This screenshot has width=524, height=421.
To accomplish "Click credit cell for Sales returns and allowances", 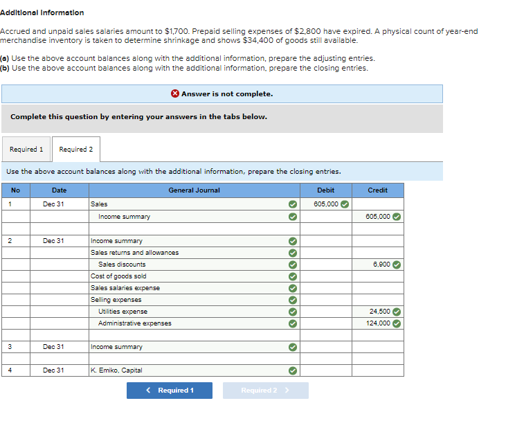I will tap(378, 253).
